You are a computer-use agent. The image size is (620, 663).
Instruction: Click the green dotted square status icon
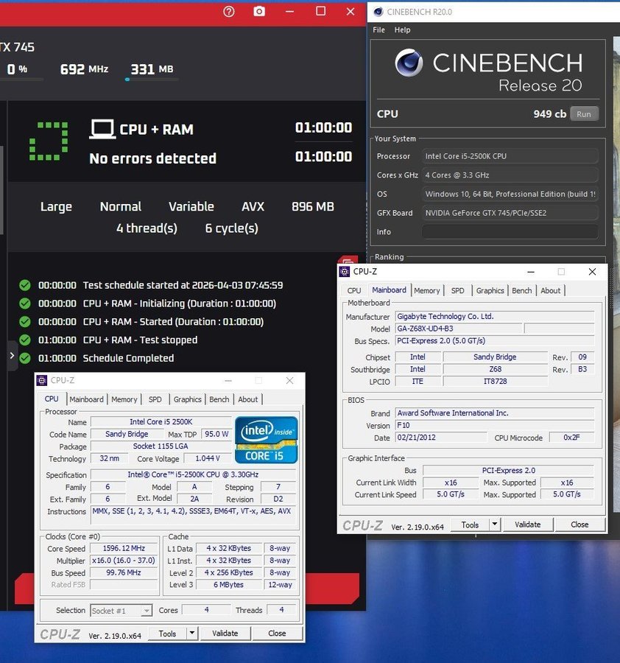(49, 141)
